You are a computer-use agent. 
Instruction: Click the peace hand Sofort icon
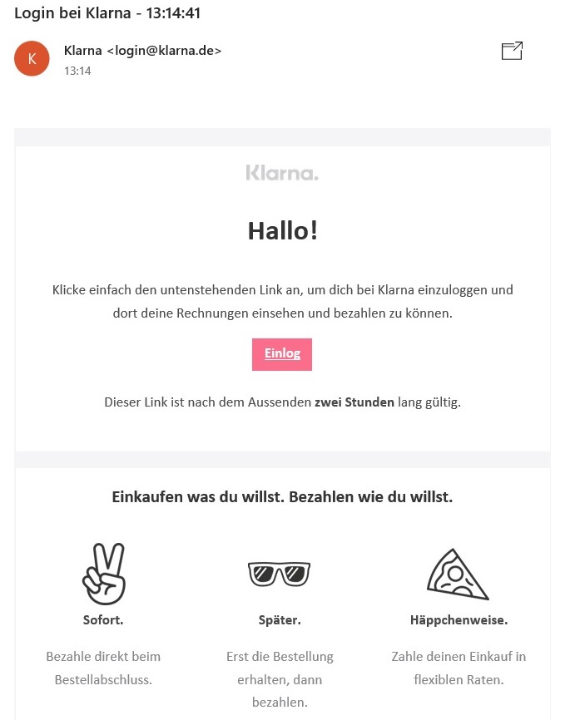pyautogui.click(x=104, y=574)
